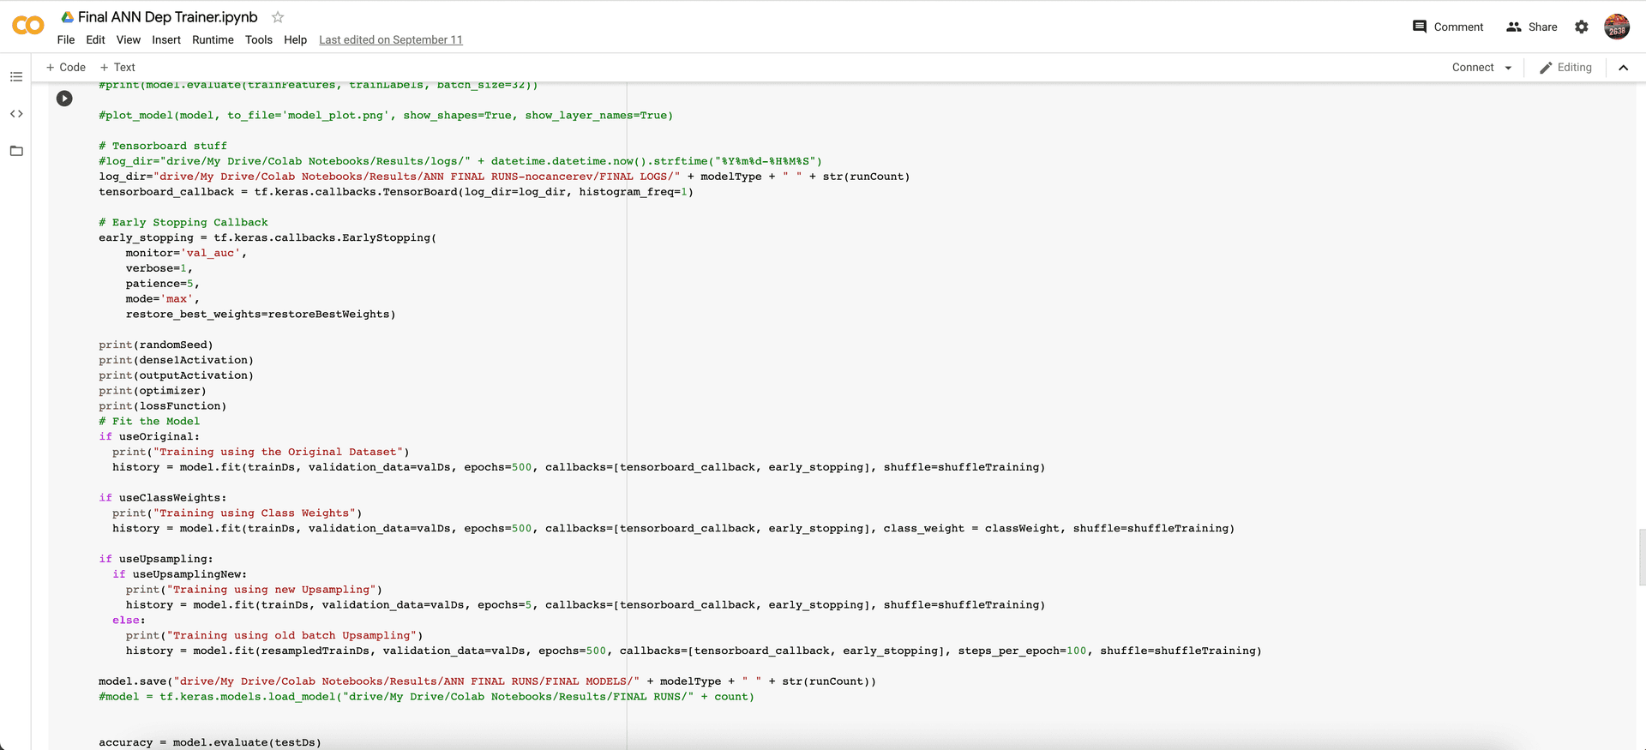The image size is (1646, 750).
Task: Star this notebook
Action: (x=278, y=17)
